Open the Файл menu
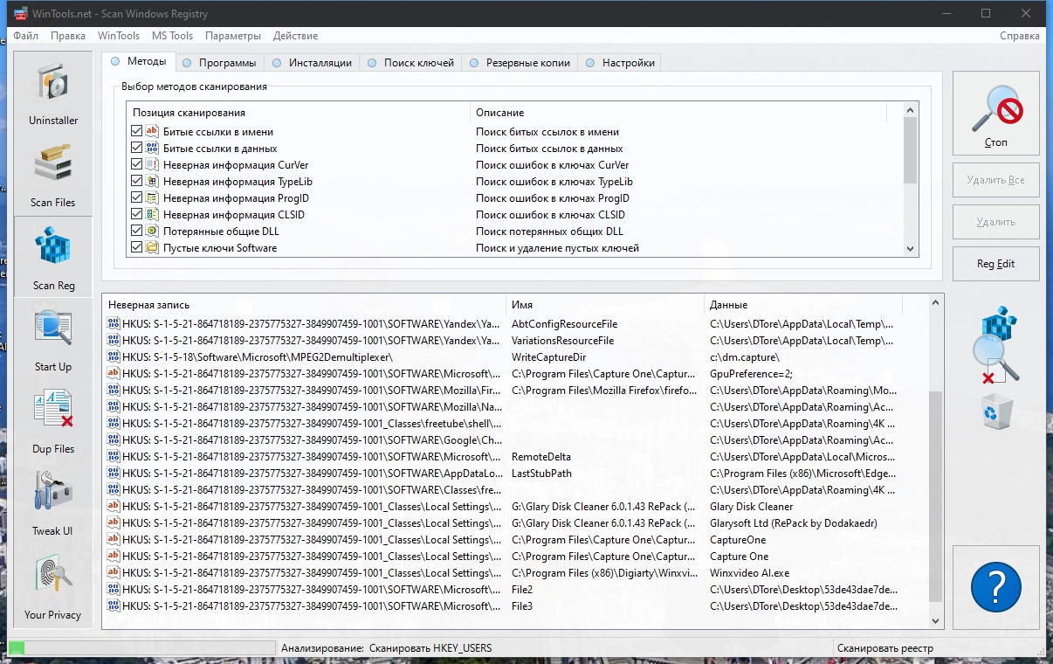The width and height of the screenshot is (1053, 664). 26,36
